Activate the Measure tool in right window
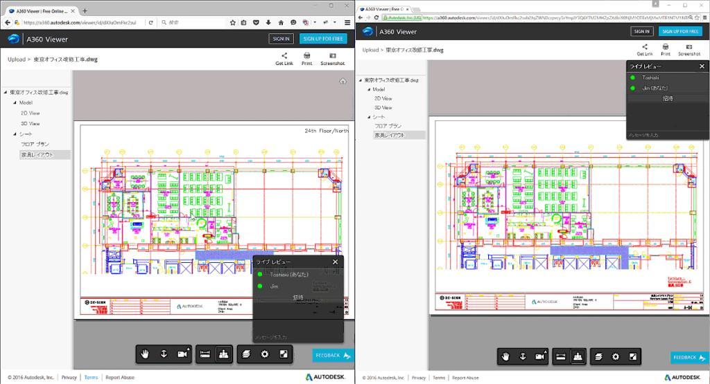The height and width of the screenshot is (384, 710). [x=560, y=356]
